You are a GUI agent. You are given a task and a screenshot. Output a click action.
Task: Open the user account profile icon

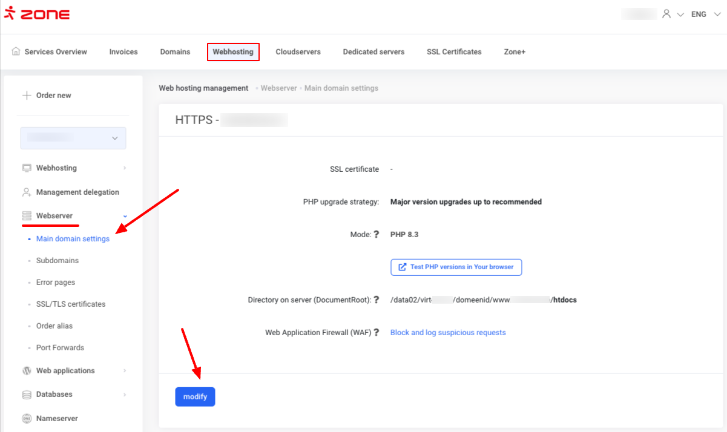[666, 14]
